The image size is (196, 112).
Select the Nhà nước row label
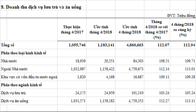(9, 61)
